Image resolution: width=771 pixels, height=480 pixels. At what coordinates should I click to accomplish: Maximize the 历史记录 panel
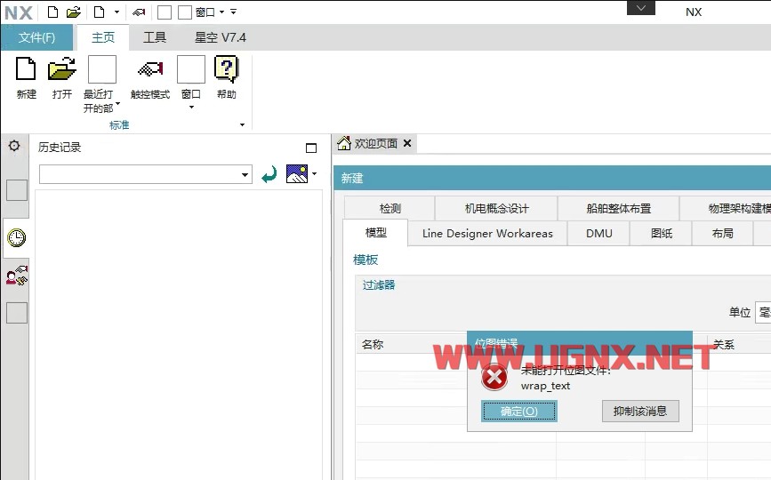tap(311, 148)
